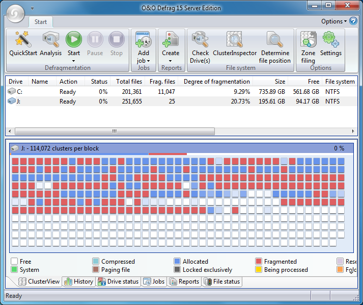
Task: Click the 9.29% fragmentation value
Action: 242,92
